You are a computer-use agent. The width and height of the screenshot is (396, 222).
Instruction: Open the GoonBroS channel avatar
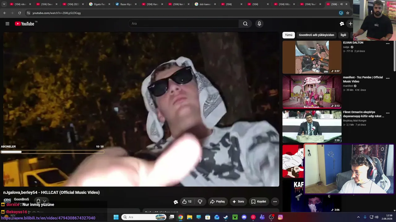point(7,201)
